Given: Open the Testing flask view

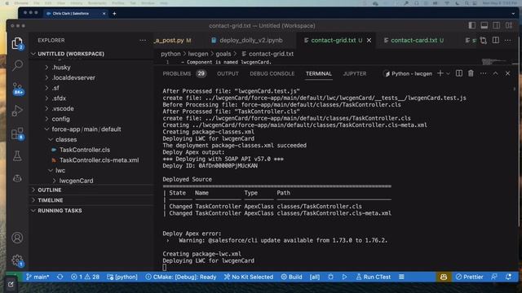Looking at the screenshot, I should 17,155.
